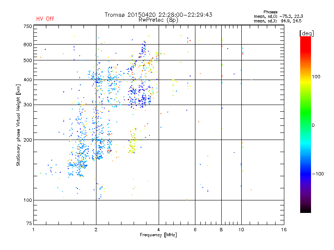Select the plot title 'Tromsø 20150420 22:28:00-22:29:43'
The width and height of the screenshot is (334, 250).
[x=158, y=15]
